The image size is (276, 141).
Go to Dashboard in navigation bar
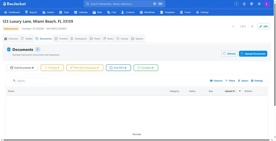pyautogui.click(x=12, y=12)
